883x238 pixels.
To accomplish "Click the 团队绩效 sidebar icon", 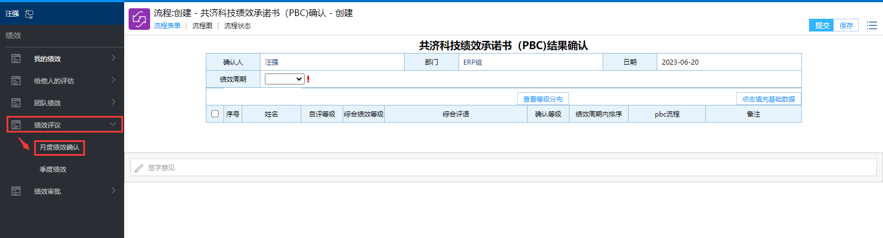I will pyautogui.click(x=16, y=103).
